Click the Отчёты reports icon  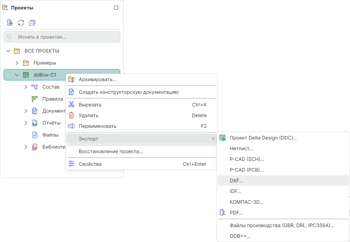(x=34, y=123)
